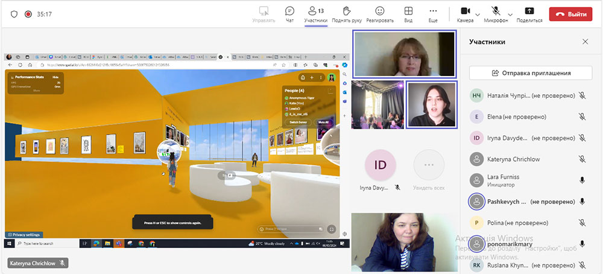
Task: Select participant Polina in the list
Action: [531, 223]
